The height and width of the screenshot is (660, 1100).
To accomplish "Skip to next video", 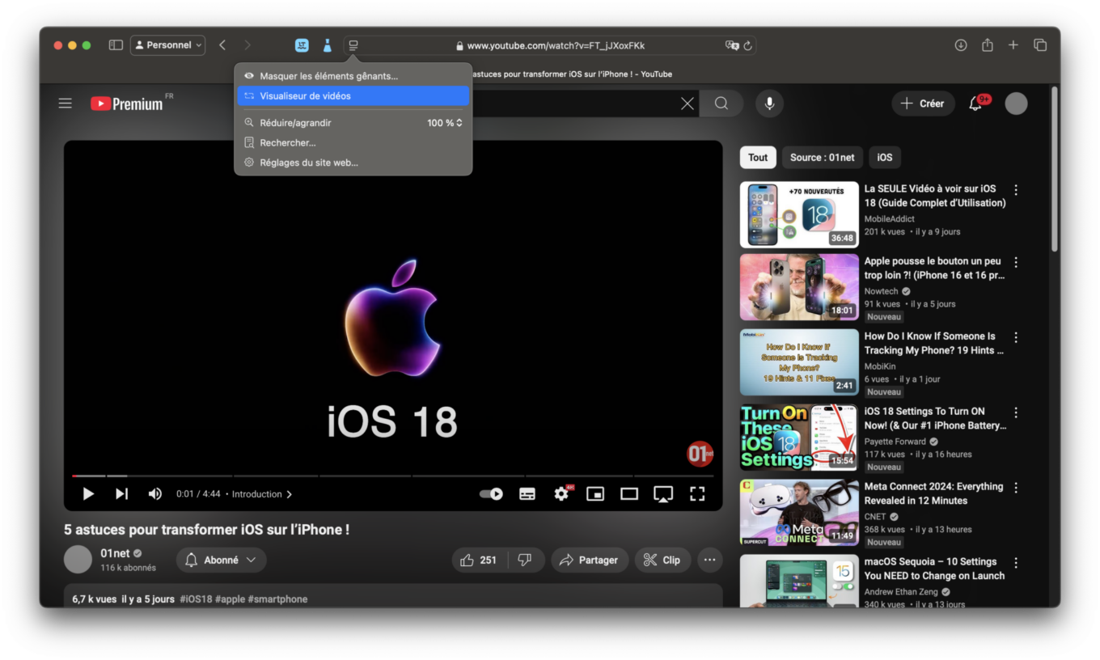I will 121,493.
